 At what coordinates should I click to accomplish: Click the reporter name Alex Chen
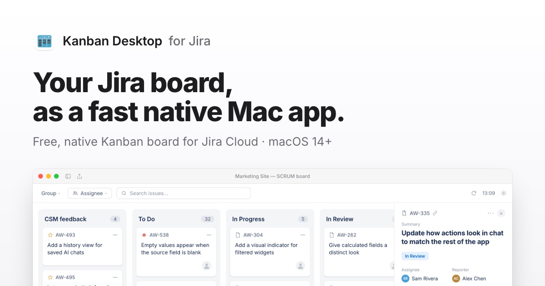(x=474, y=279)
